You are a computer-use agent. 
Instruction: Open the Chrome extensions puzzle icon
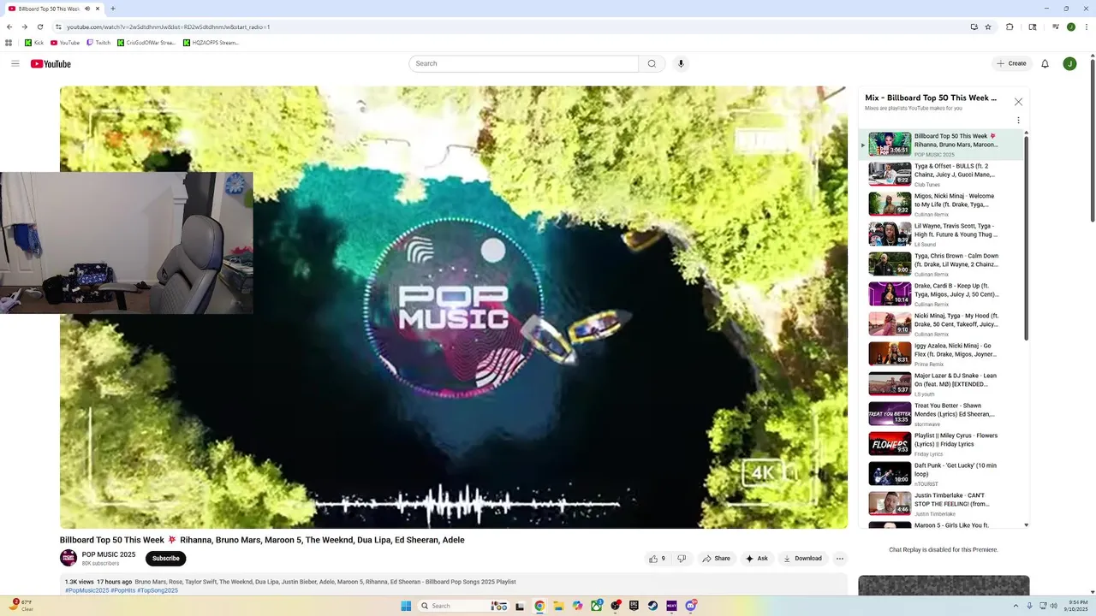pos(1010,27)
